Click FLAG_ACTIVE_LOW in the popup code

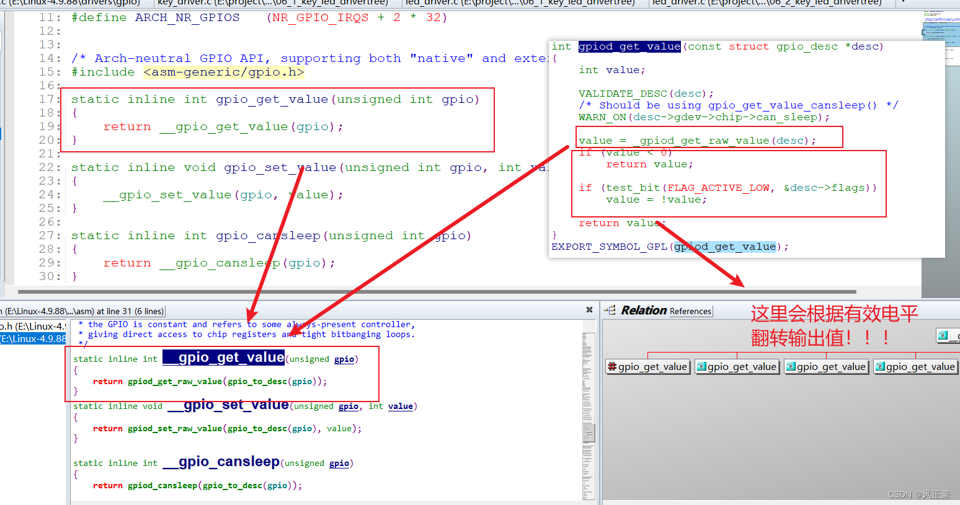718,188
